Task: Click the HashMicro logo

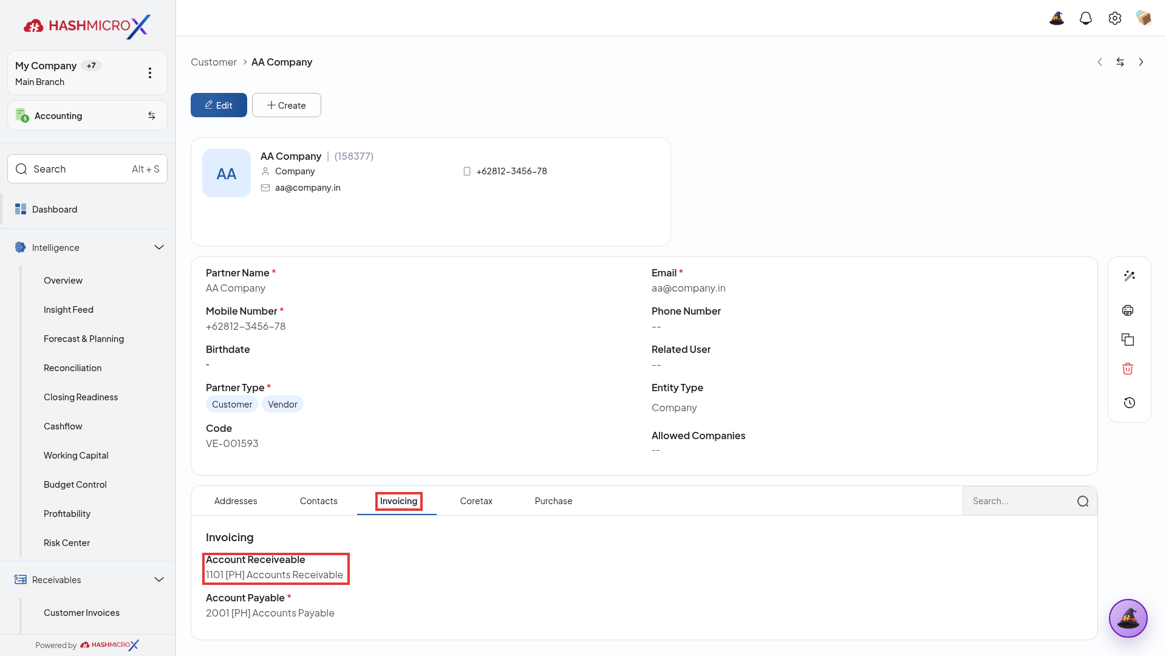Action: [x=87, y=26]
